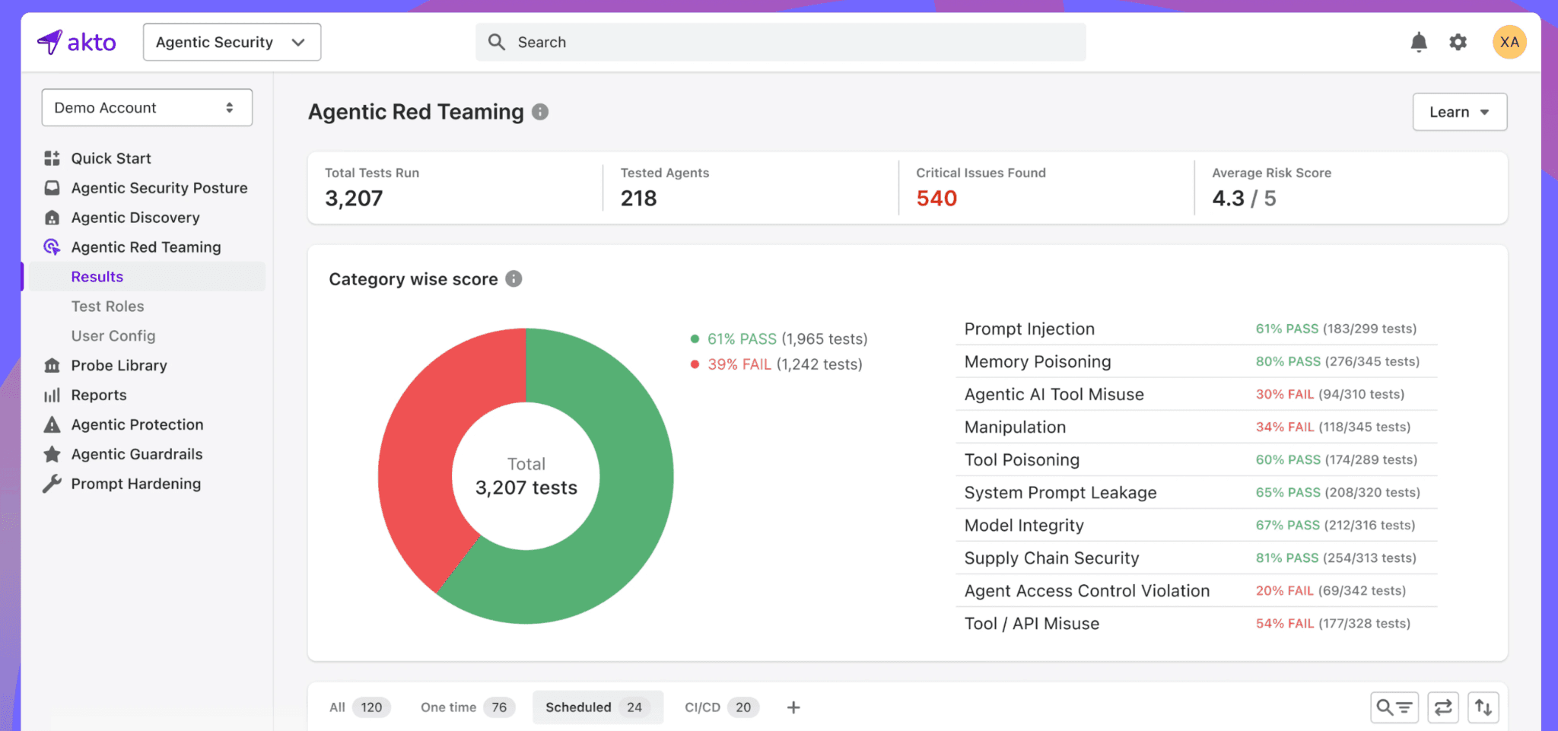Expand the Learn dropdown
The width and height of the screenshot is (1558, 731).
click(1460, 112)
